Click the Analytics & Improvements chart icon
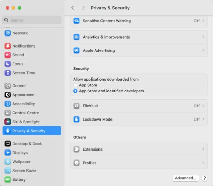The height and width of the screenshot is (186, 213). [76, 37]
